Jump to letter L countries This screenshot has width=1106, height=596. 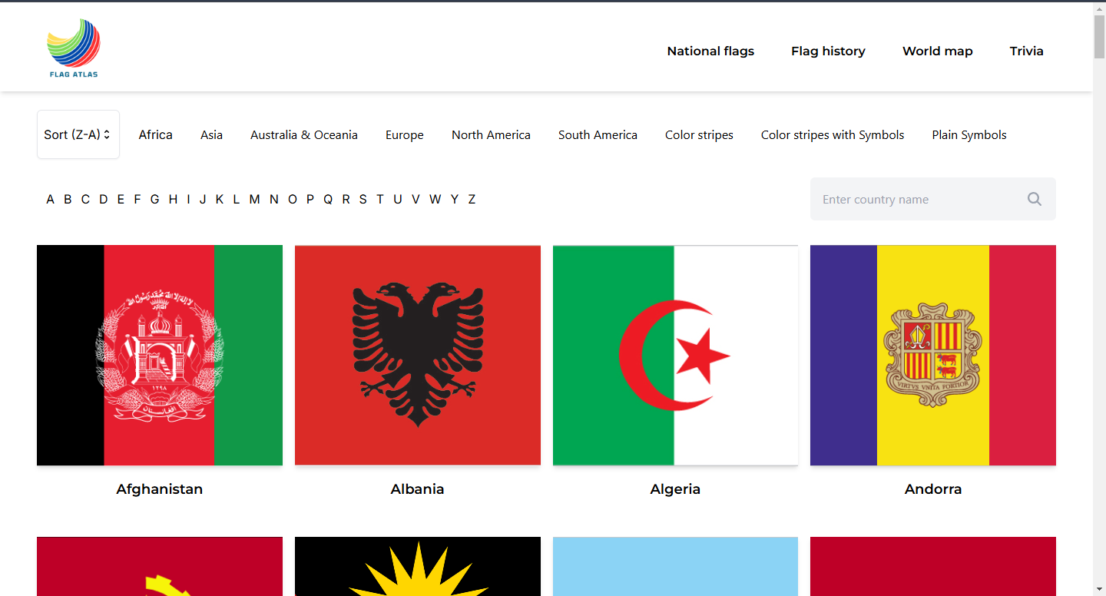[236, 199]
